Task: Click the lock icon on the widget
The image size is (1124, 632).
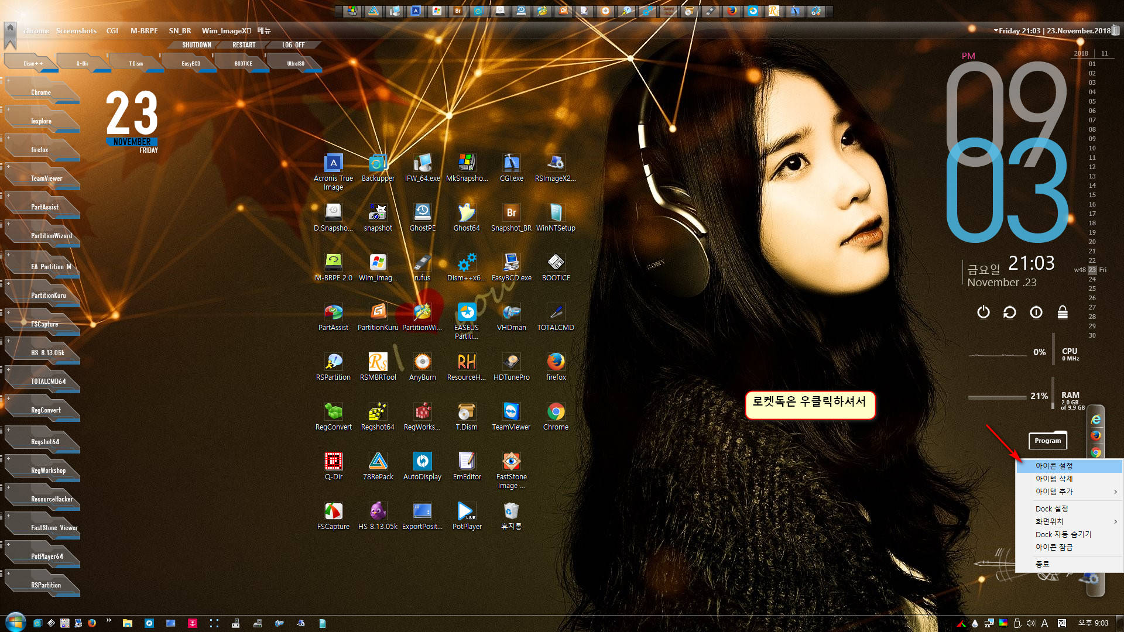Action: (x=1063, y=312)
